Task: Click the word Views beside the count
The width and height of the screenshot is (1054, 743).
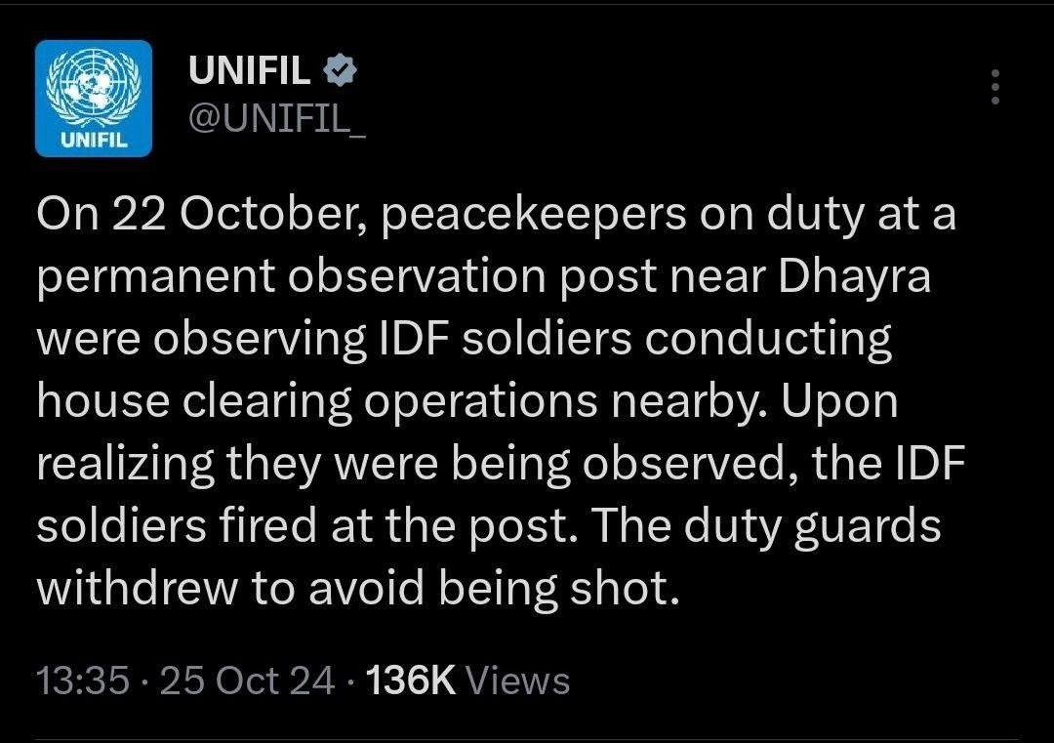Action: point(518,681)
